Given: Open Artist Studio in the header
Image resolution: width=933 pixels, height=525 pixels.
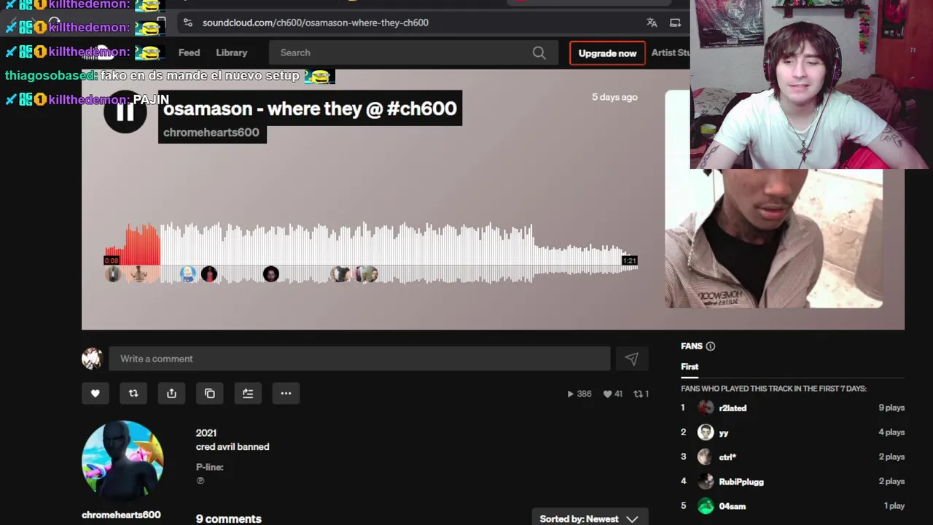Looking at the screenshot, I should pyautogui.click(x=670, y=52).
